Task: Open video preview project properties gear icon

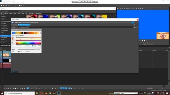Action: coord(118,9)
